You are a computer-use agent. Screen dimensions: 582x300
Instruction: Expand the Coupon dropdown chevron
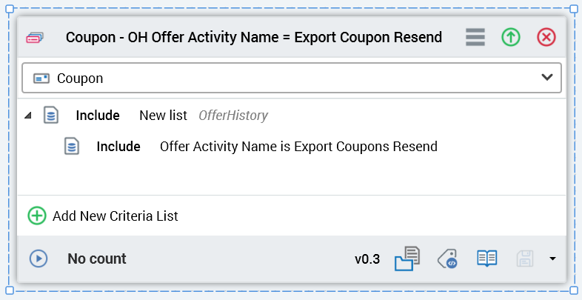click(547, 77)
